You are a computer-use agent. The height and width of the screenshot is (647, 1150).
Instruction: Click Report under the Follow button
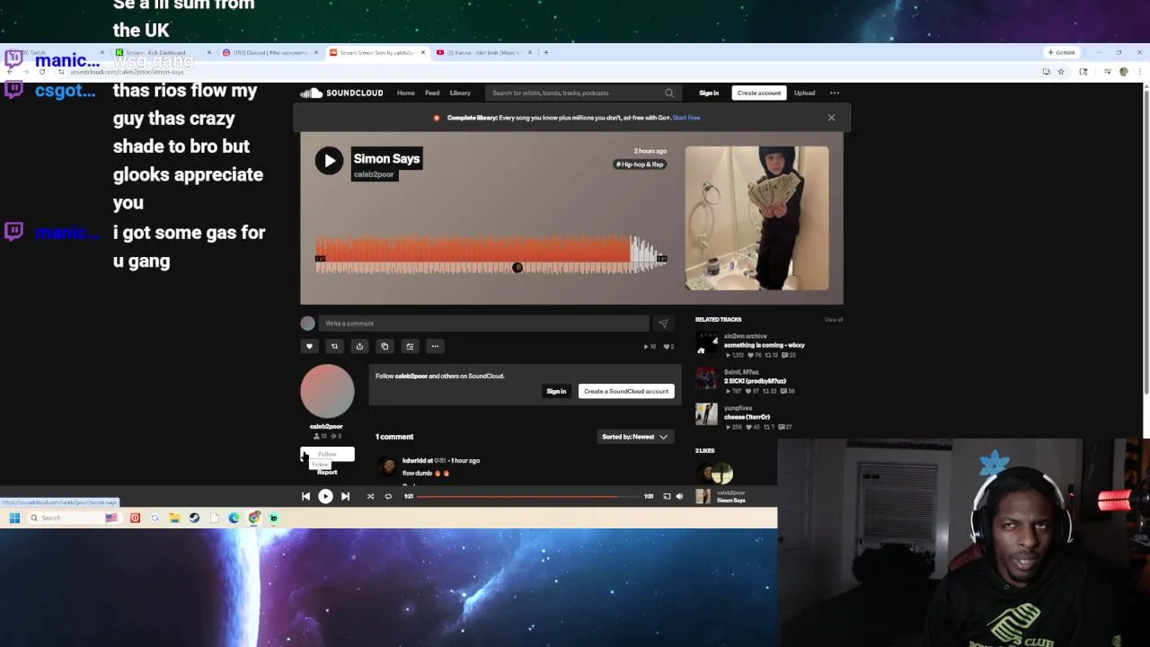(327, 472)
